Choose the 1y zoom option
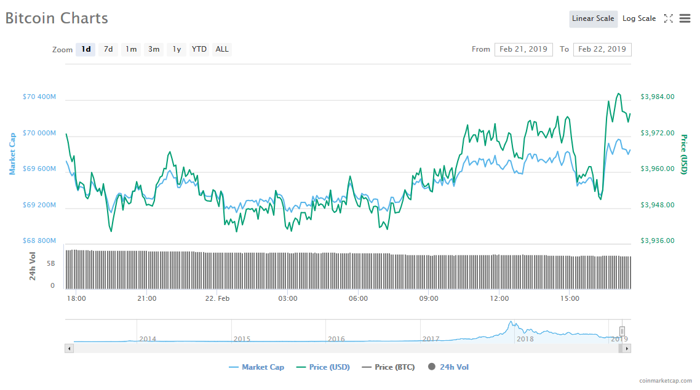This screenshot has height=390, width=700. (x=177, y=49)
